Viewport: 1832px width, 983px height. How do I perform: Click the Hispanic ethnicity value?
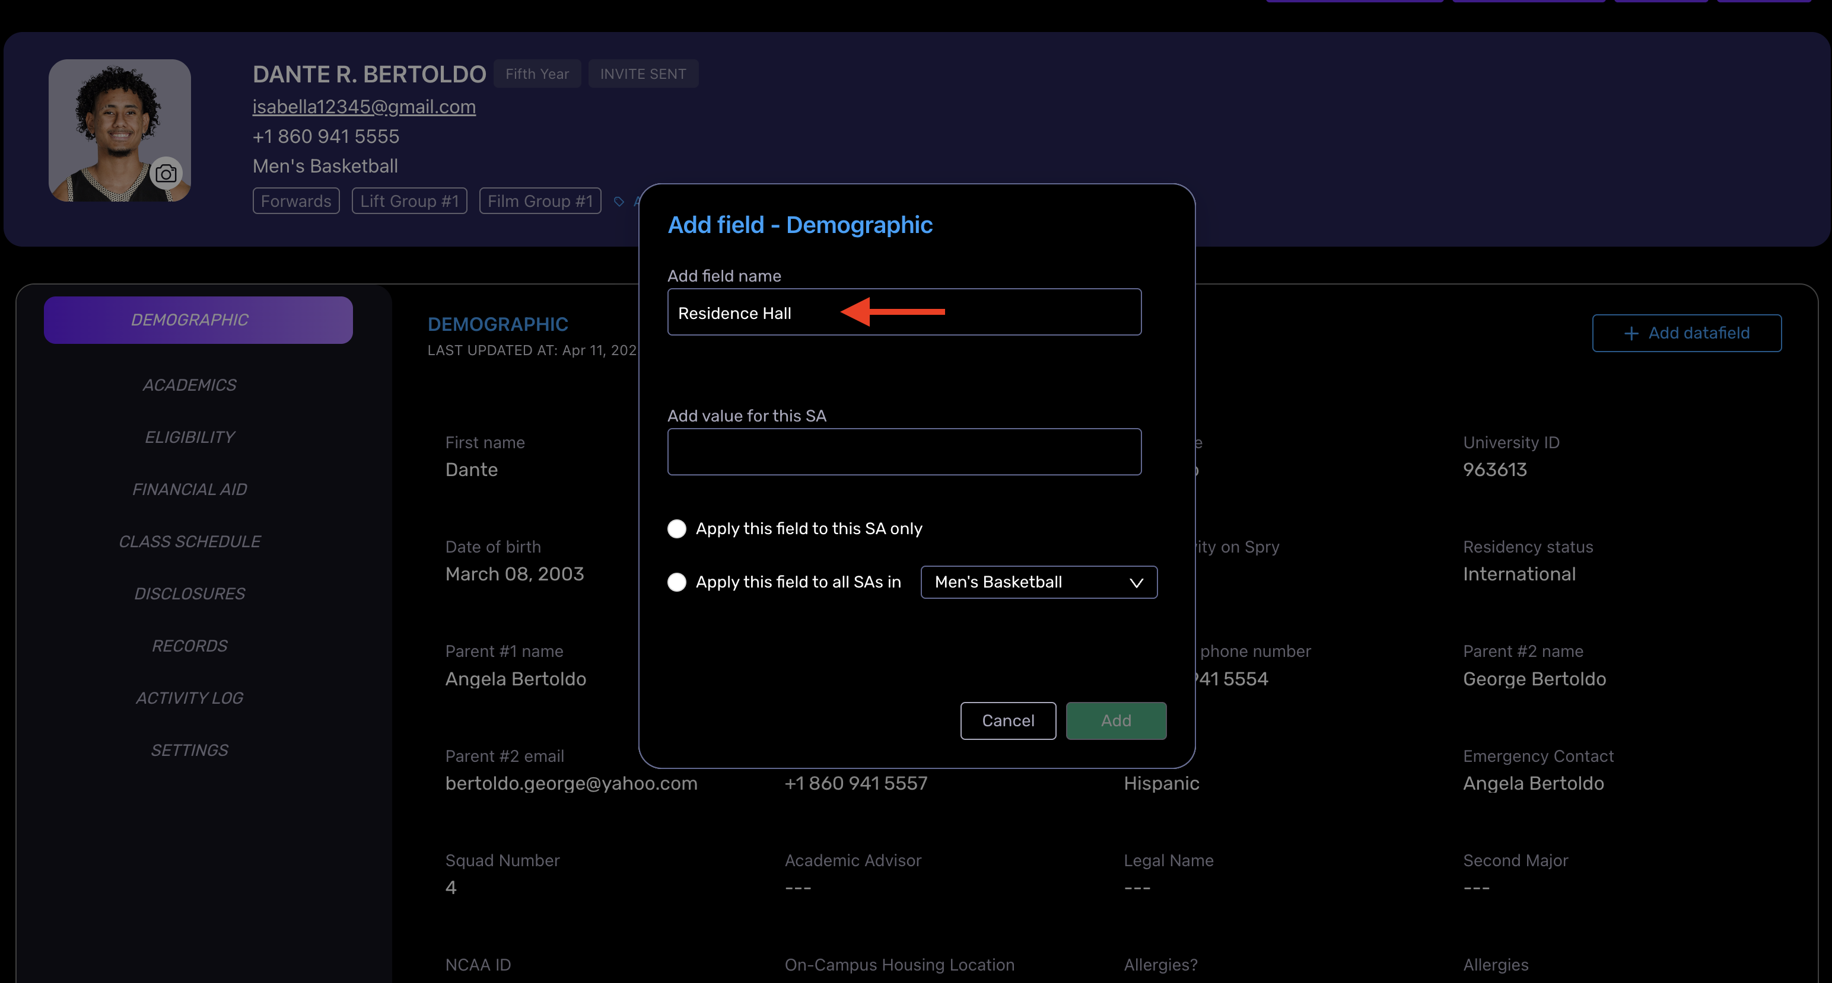(x=1162, y=783)
